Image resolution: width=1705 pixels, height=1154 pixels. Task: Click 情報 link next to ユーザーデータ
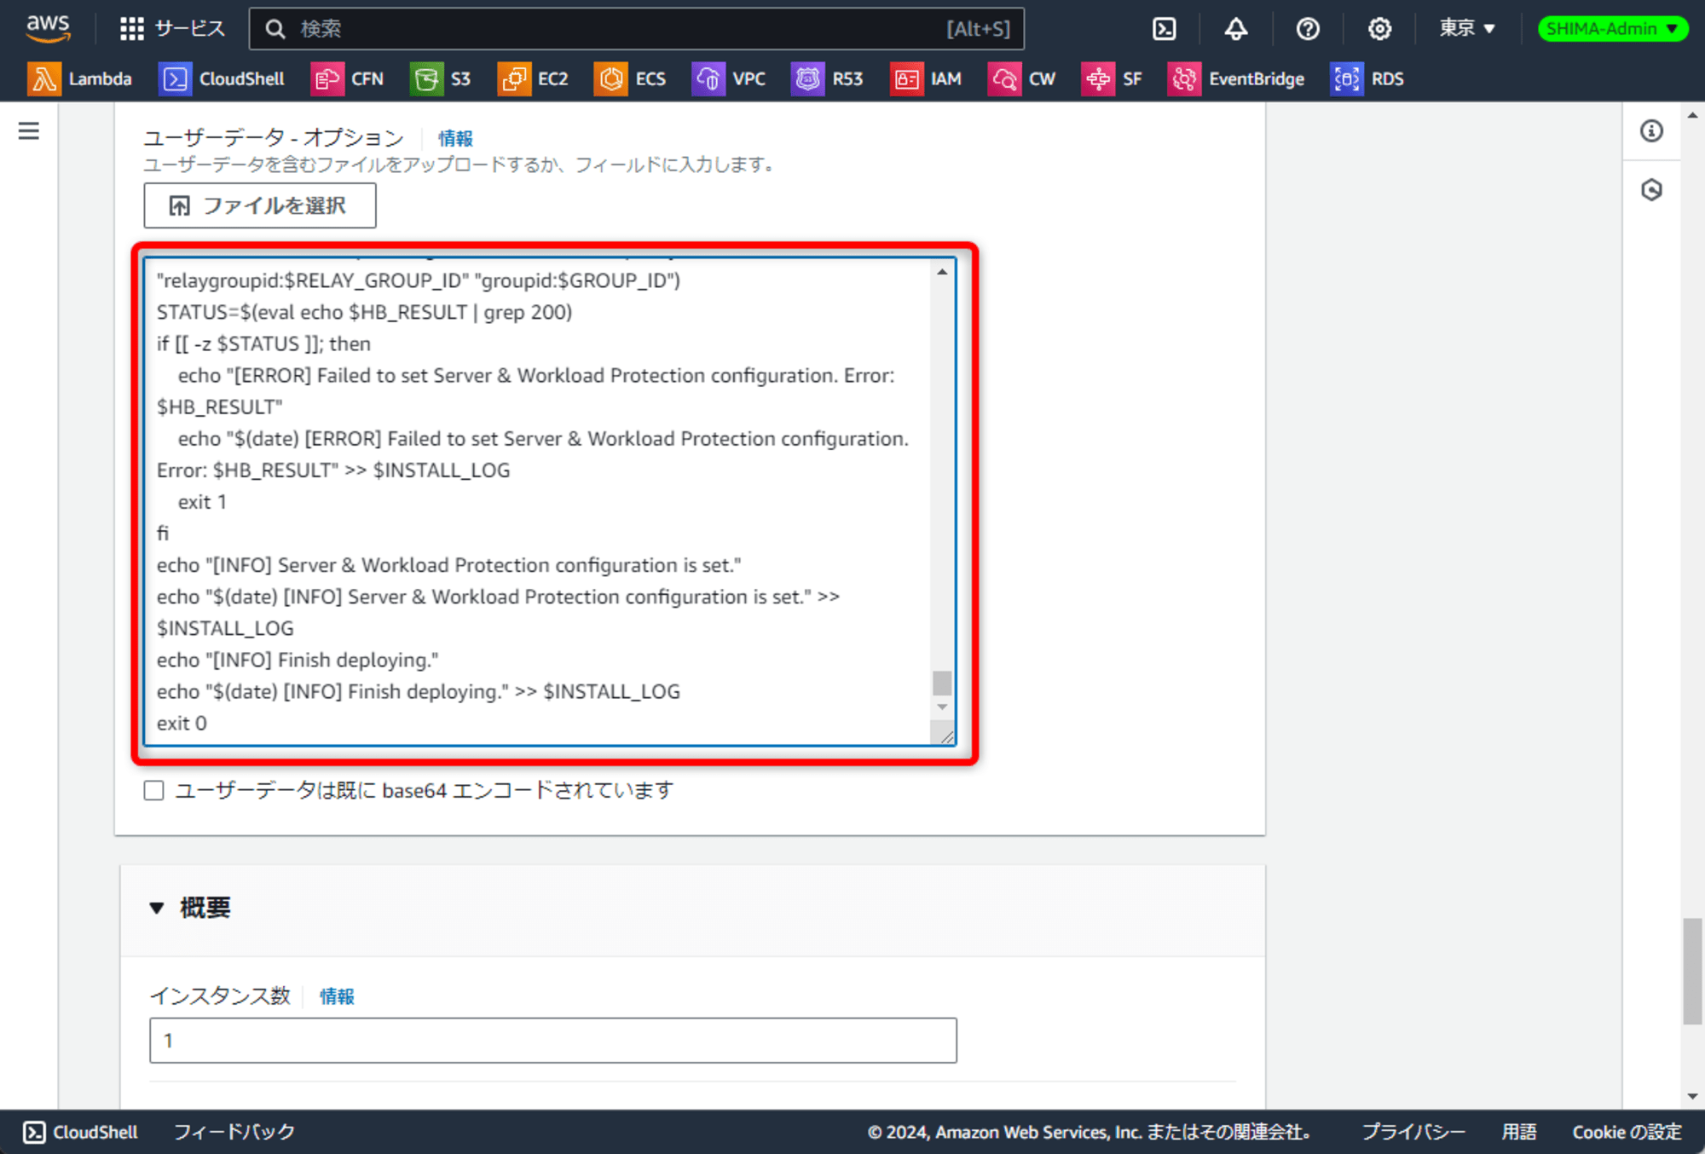[455, 138]
